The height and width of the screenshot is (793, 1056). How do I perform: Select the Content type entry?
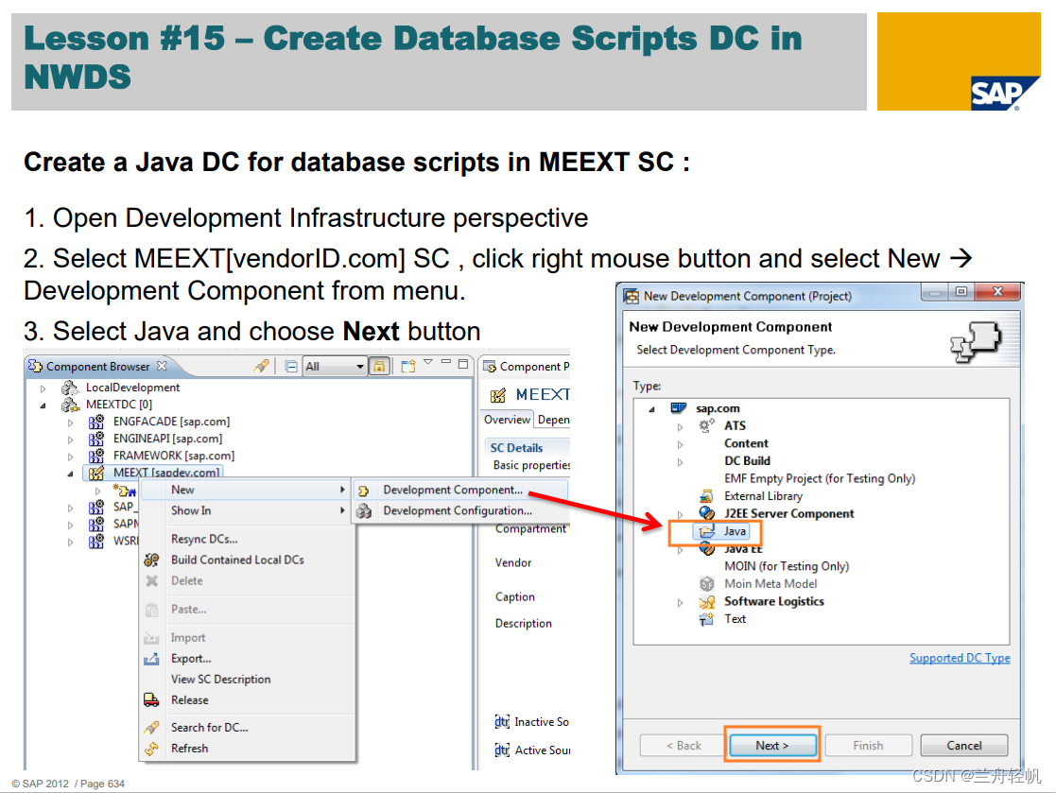click(746, 443)
